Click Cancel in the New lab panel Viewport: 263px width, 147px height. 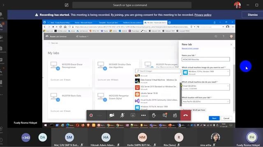(226, 118)
